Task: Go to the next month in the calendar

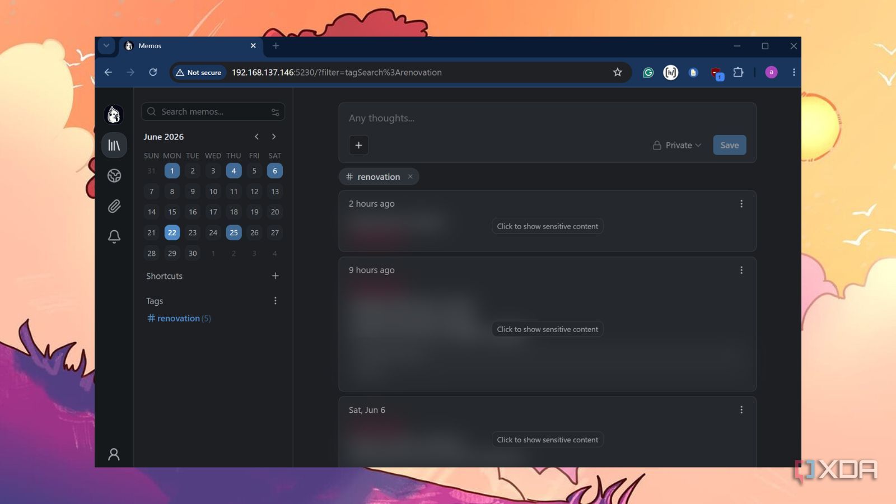Action: point(274,137)
